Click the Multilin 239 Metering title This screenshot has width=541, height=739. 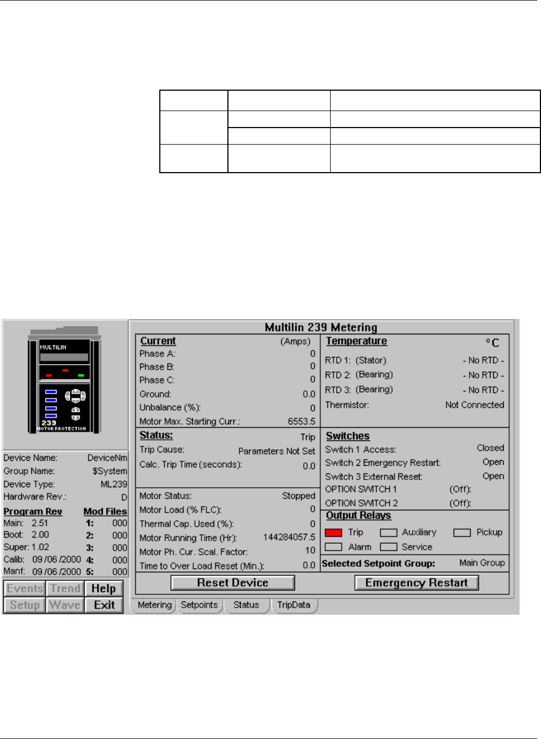pos(321,327)
